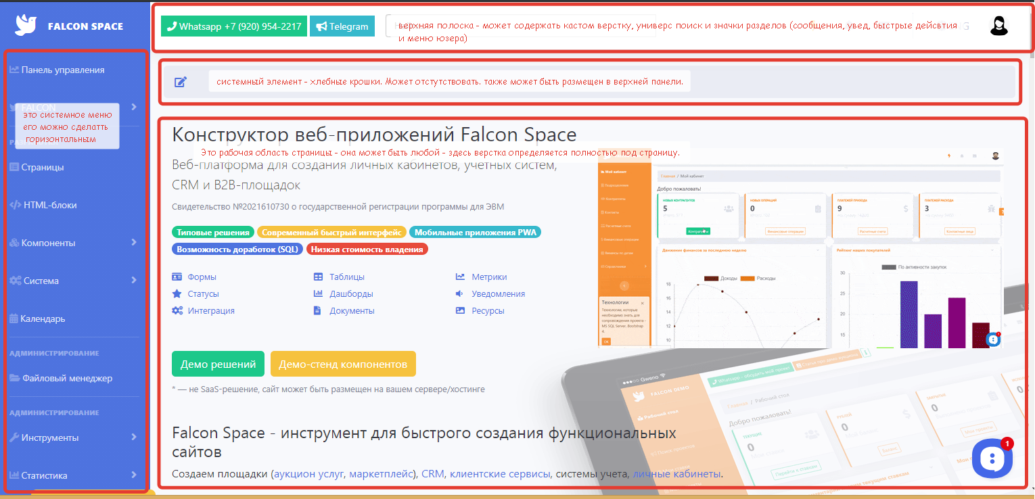
Task: Click the orange-sidebar dashboard screenshot image
Action: [x=802, y=247]
